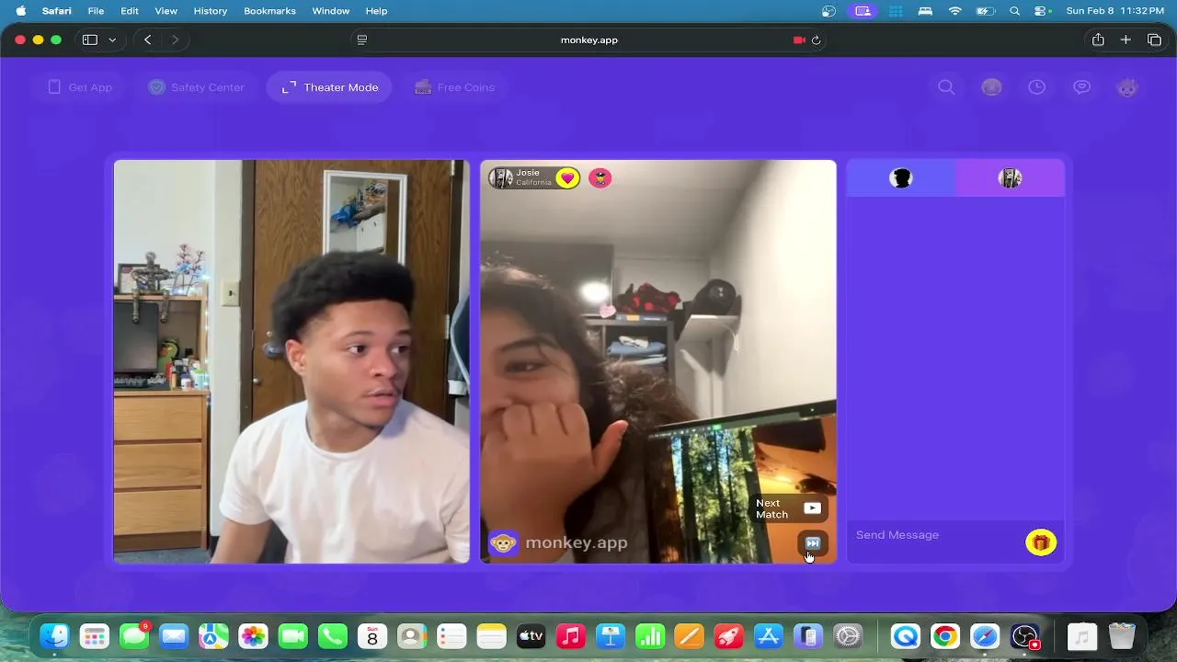Open the View menu
Screen dimensions: 1177x662
click(x=166, y=11)
